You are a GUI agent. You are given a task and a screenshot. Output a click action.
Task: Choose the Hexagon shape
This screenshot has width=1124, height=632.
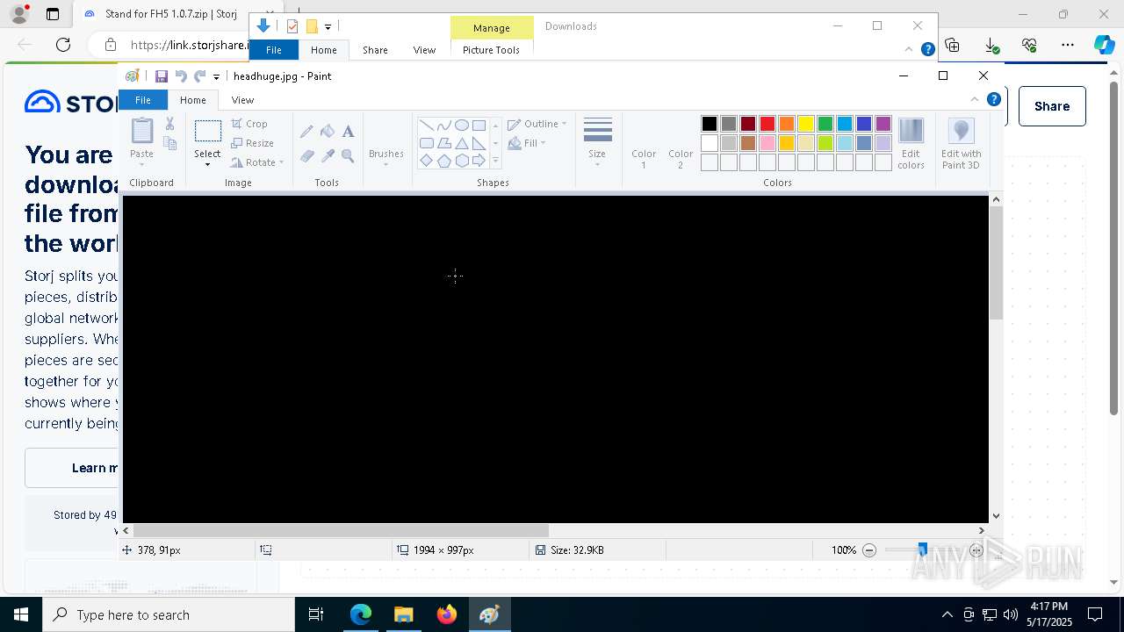[x=461, y=161]
